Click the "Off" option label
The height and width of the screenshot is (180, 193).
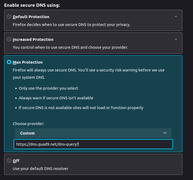16,161
